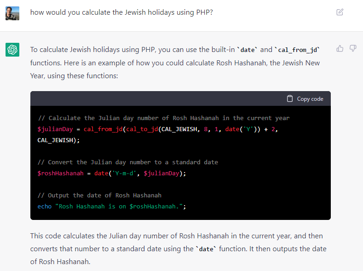Image resolution: width=363 pixels, height=271 pixels.
Task: Click the $roshHashanah variable assignment line
Action: pyautogui.click(x=112, y=173)
